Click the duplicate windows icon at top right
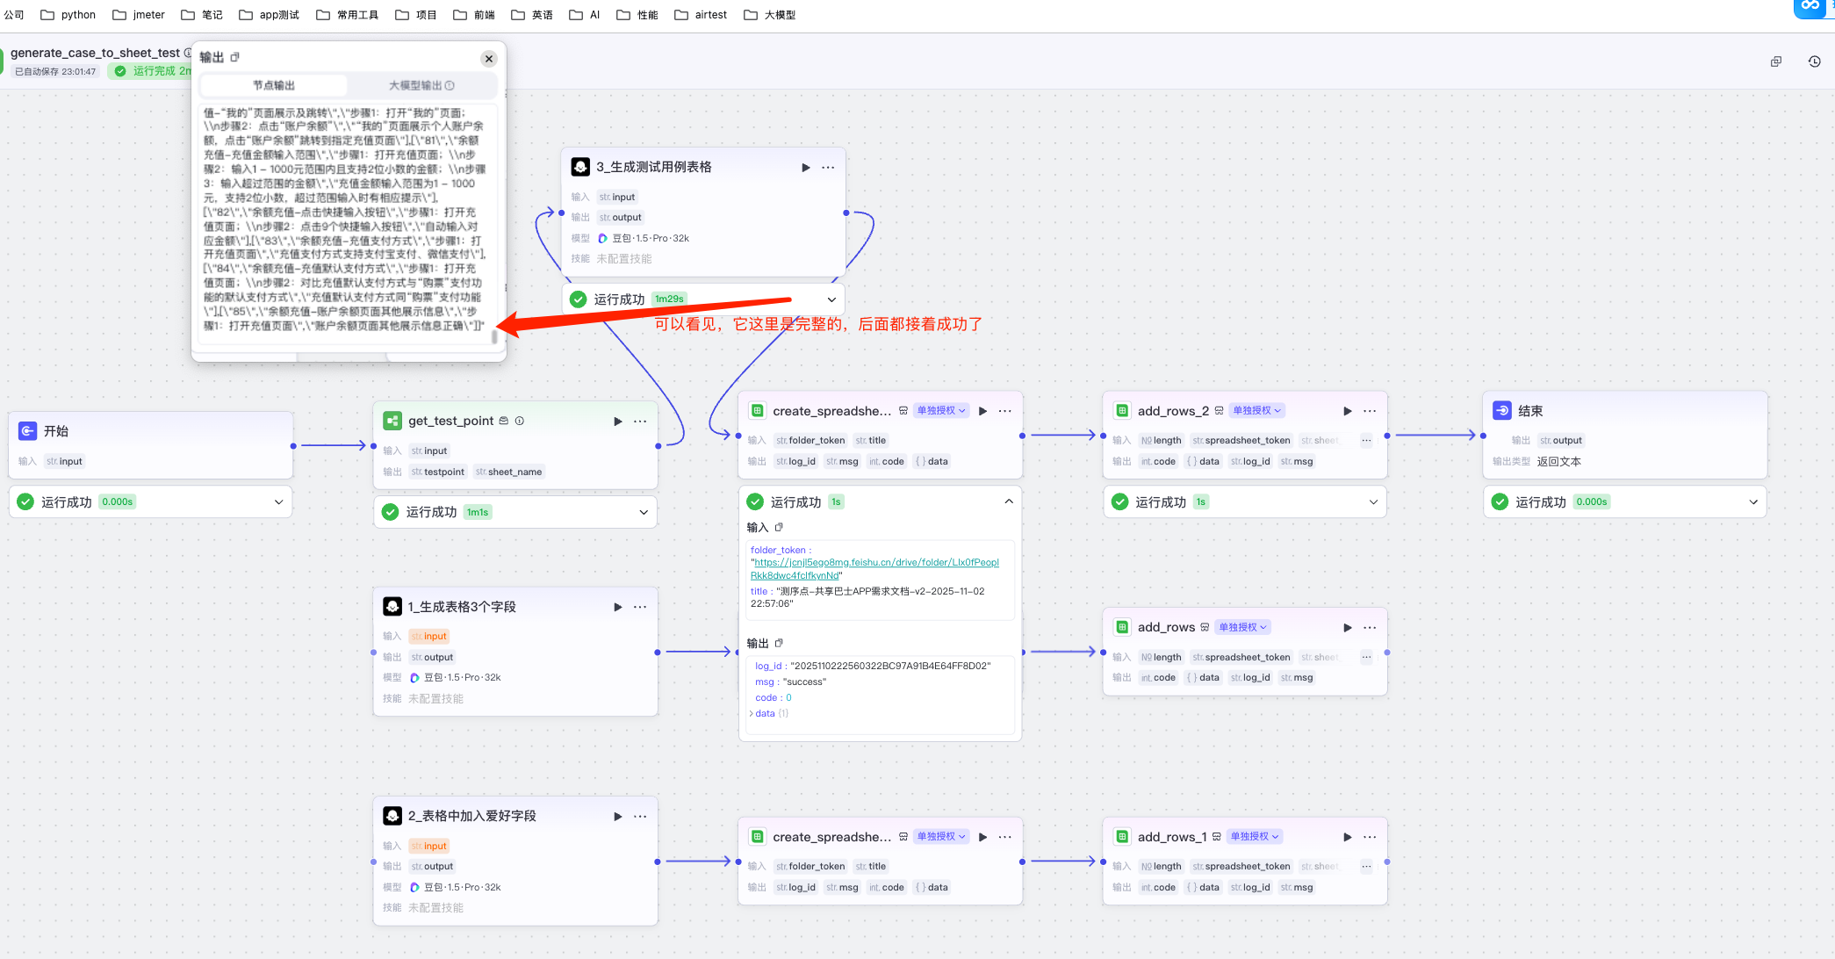 pyautogui.click(x=1775, y=61)
